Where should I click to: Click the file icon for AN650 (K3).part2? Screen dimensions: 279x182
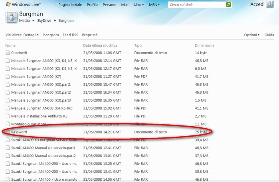click(x=8, y=92)
